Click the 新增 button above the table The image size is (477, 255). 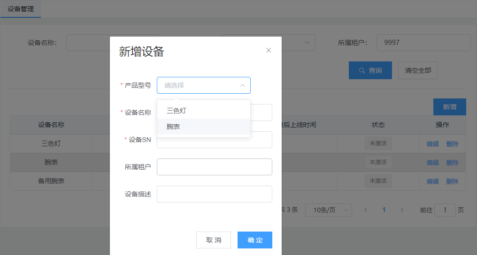click(449, 107)
